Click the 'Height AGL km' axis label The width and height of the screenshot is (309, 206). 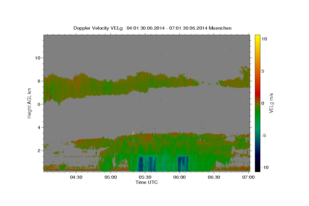30,103
